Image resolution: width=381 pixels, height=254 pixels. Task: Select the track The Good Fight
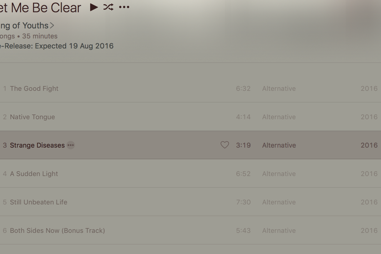click(34, 89)
